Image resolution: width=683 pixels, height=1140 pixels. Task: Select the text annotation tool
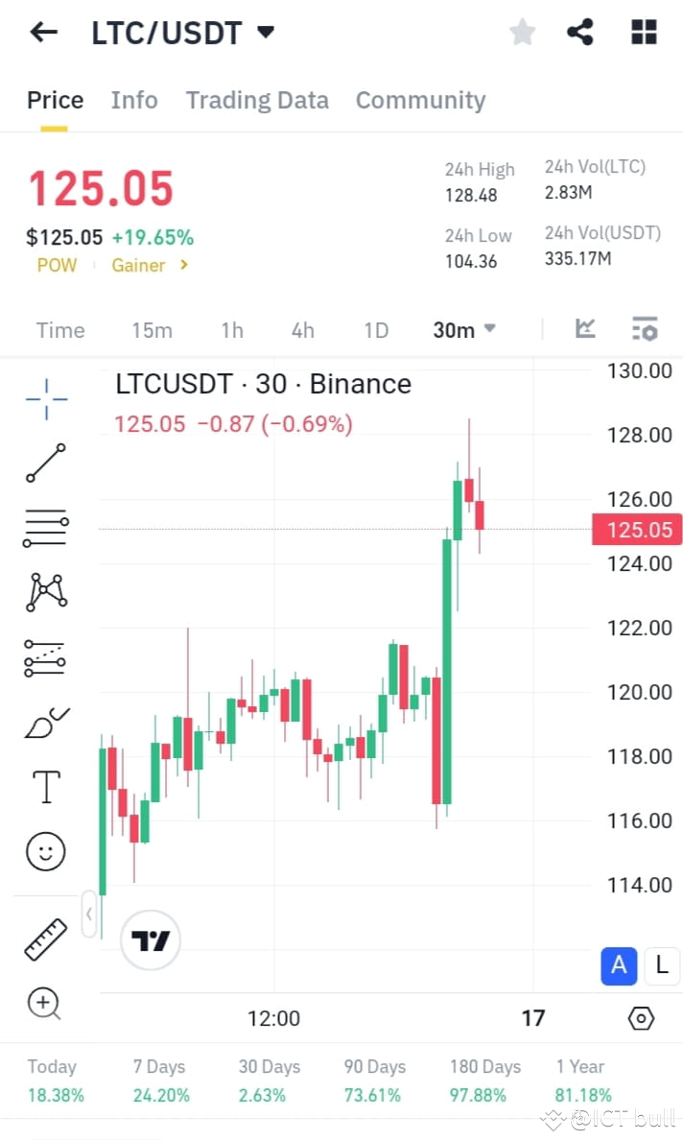point(45,786)
